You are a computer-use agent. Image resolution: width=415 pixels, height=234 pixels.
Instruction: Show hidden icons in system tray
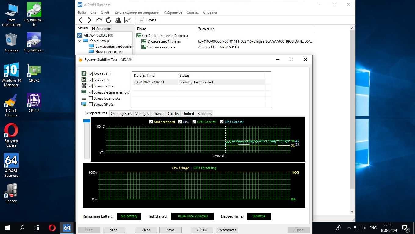[x=349, y=228]
